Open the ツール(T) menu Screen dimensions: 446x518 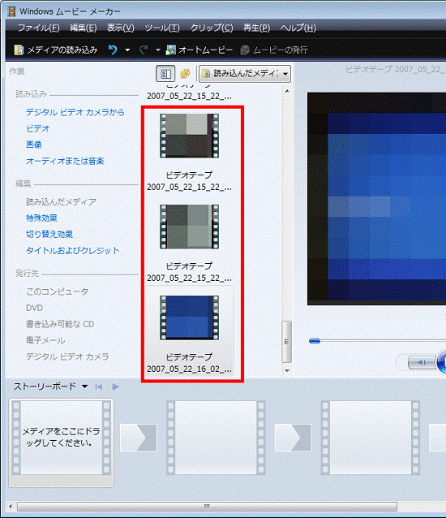162,28
